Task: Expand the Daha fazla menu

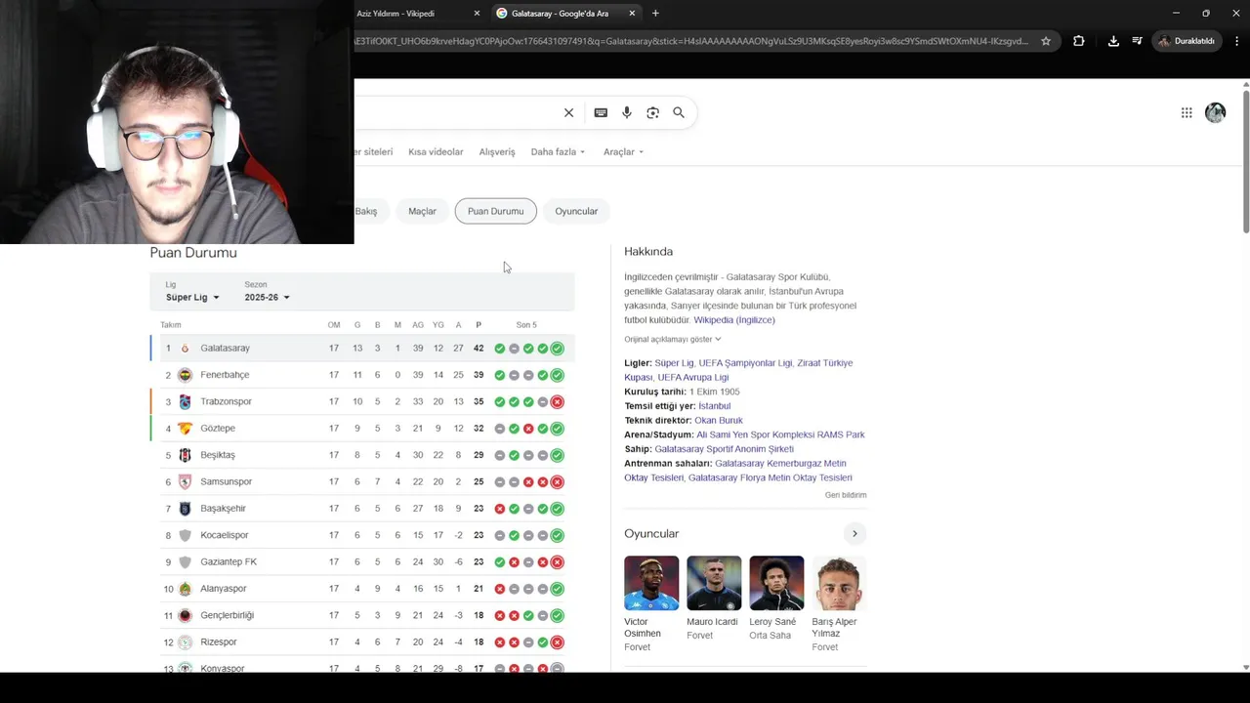Action: [x=558, y=151]
